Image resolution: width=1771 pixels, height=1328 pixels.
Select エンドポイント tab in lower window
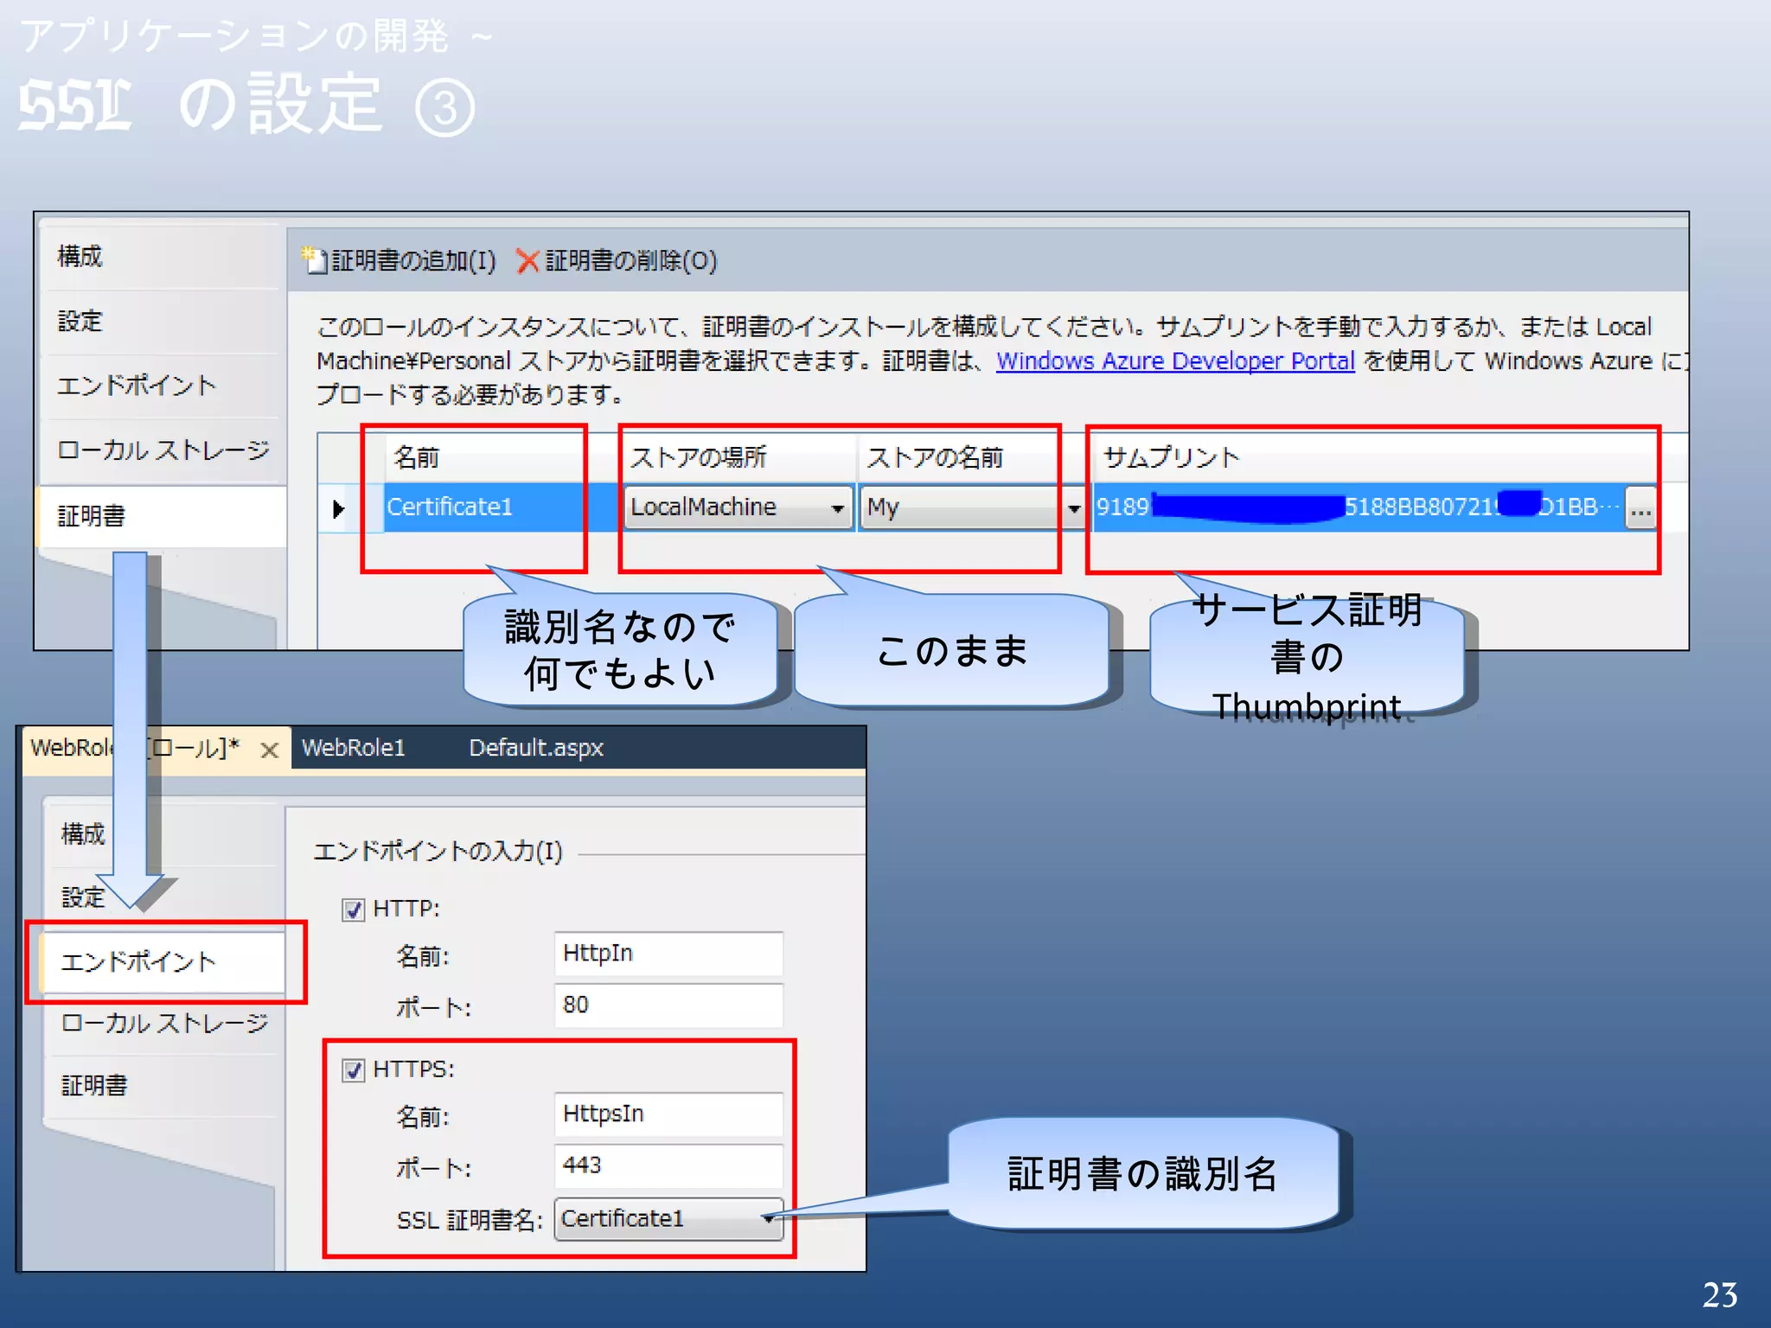point(164,961)
